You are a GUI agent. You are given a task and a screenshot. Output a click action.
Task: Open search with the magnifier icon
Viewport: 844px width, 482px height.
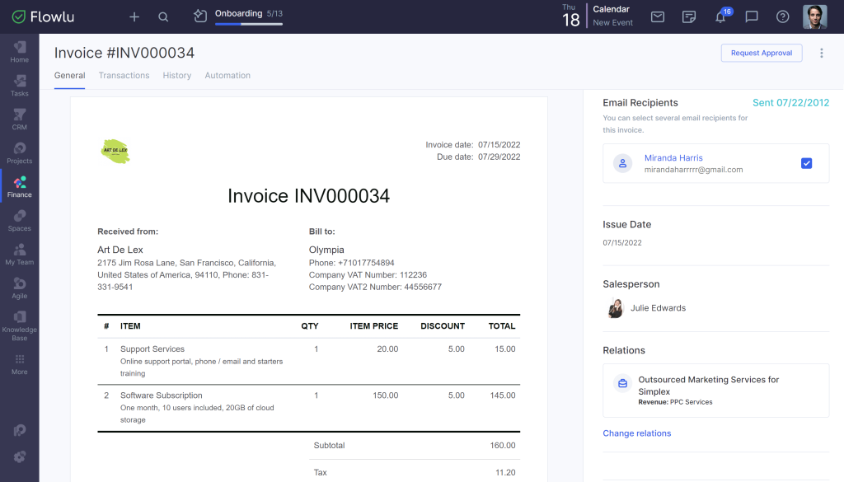point(163,16)
